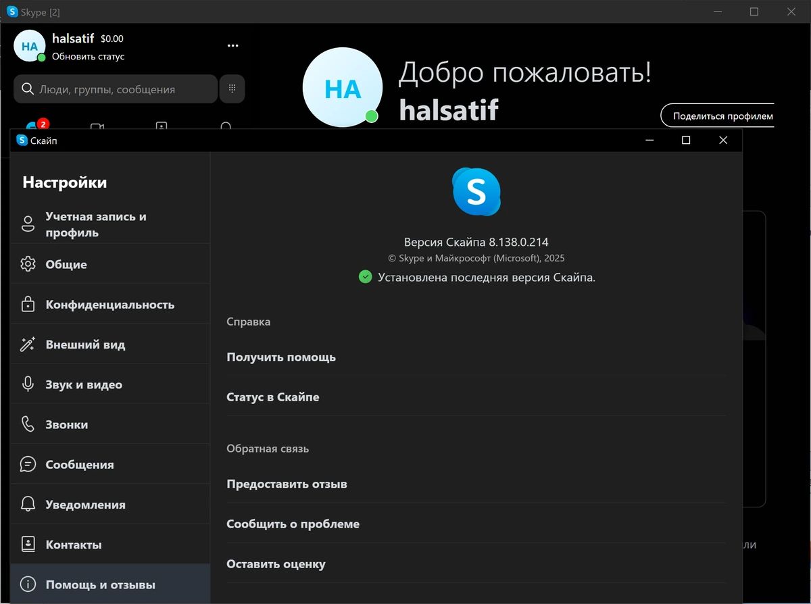Image resolution: width=811 pixels, height=604 pixels.
Task: Click the search box 'Люди, группы, сообщения'
Action: click(x=116, y=89)
